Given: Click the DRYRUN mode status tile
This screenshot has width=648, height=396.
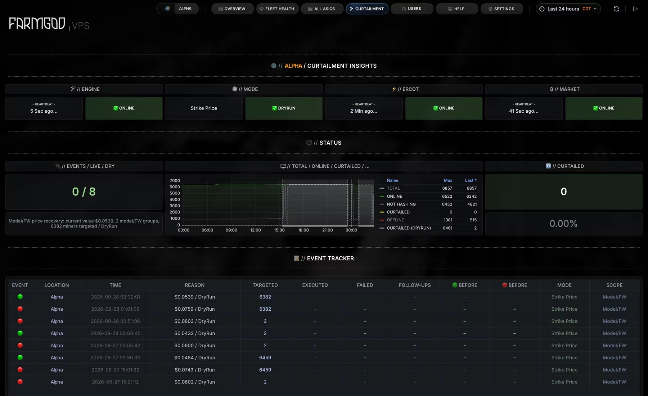Looking at the screenshot, I should (x=284, y=108).
